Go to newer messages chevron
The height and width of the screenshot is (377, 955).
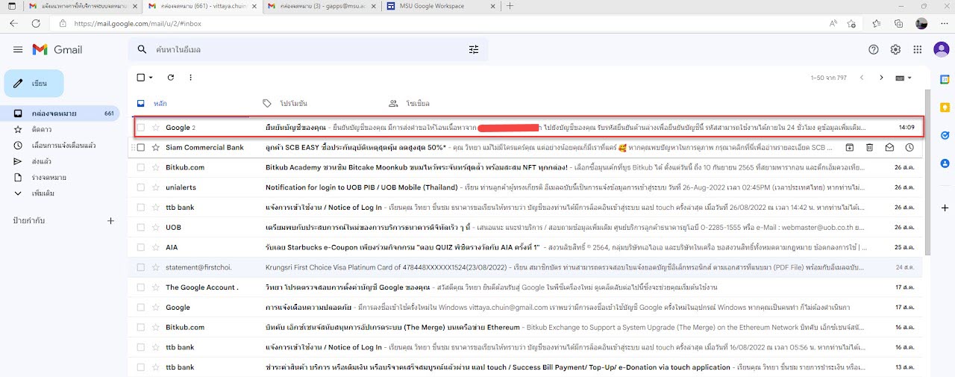coord(861,78)
